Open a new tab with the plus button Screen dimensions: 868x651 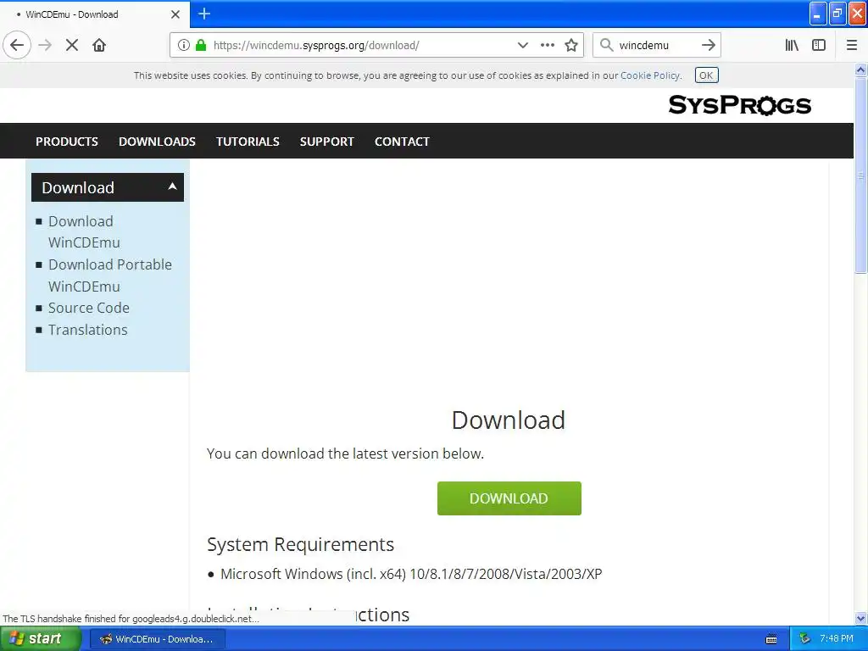(x=204, y=14)
